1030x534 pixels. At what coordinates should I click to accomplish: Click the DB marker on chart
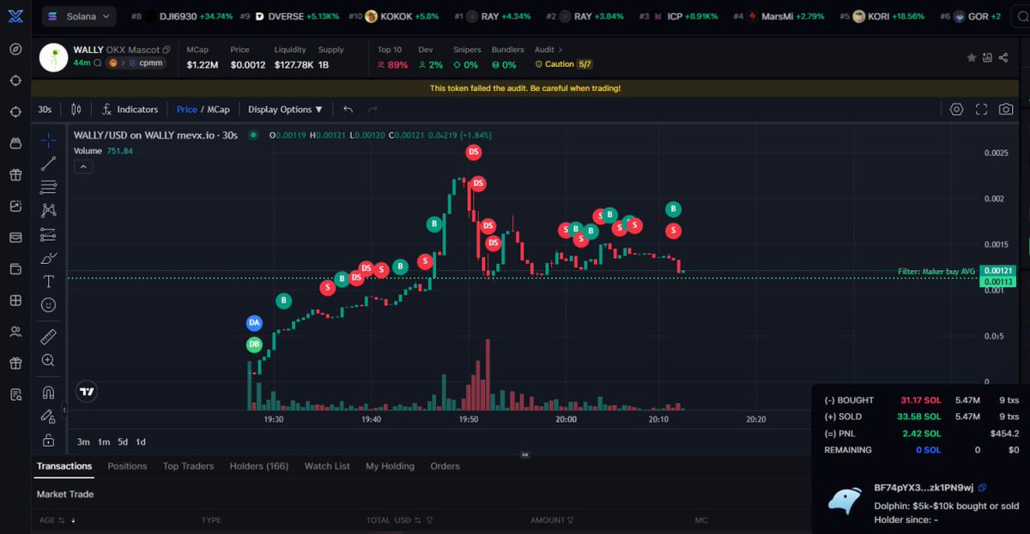pyautogui.click(x=254, y=345)
